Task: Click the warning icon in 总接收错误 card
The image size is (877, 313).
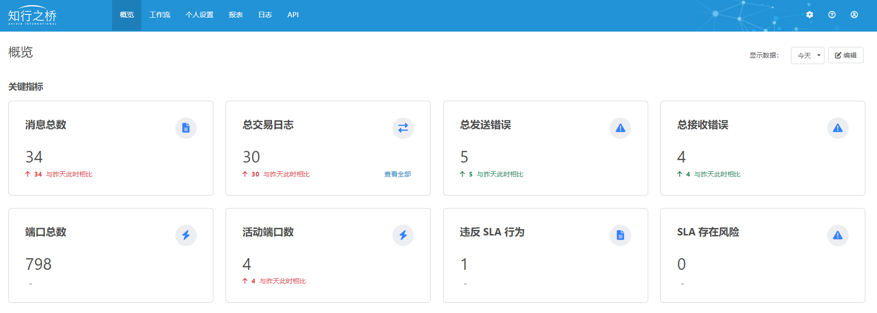Action: click(x=837, y=128)
